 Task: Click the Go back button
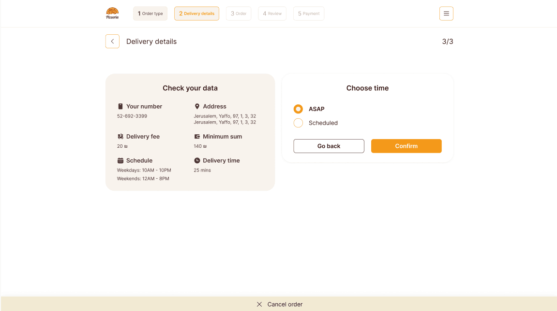click(x=329, y=146)
